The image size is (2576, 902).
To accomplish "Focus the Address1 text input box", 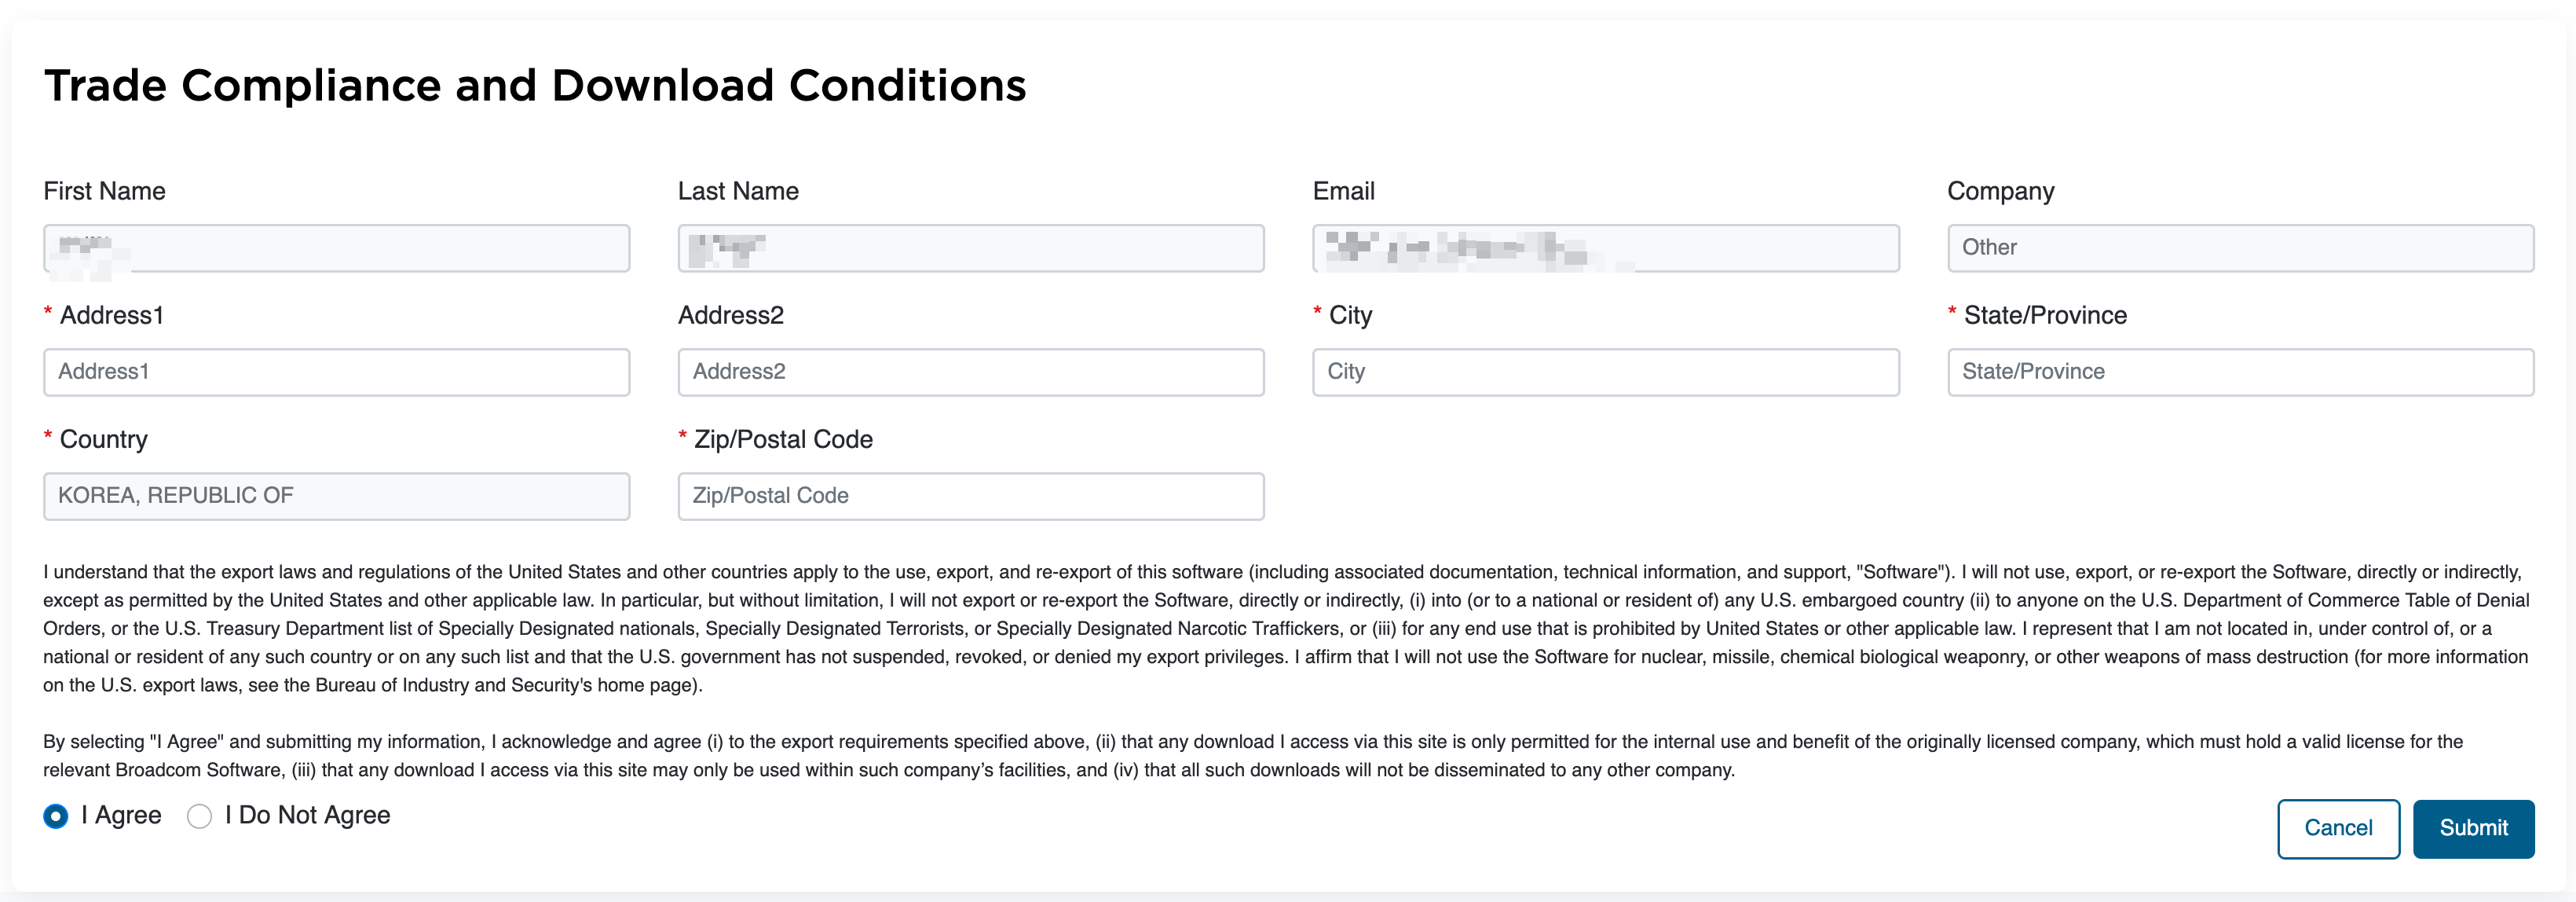I will (336, 372).
